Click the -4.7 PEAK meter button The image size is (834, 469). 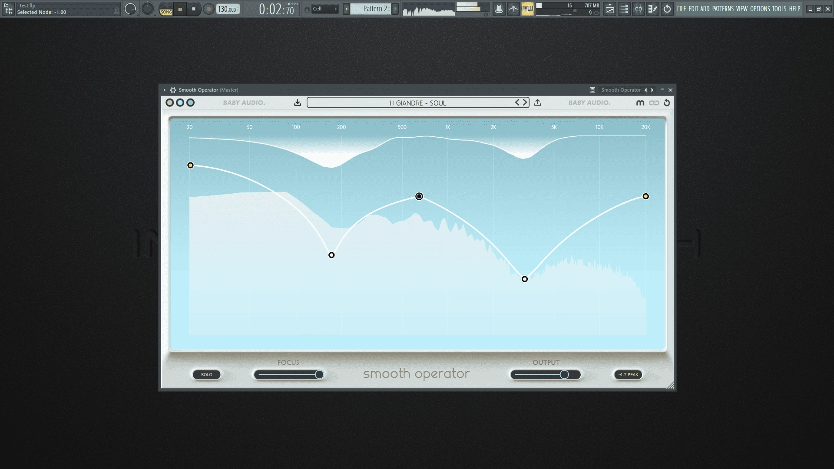(628, 375)
